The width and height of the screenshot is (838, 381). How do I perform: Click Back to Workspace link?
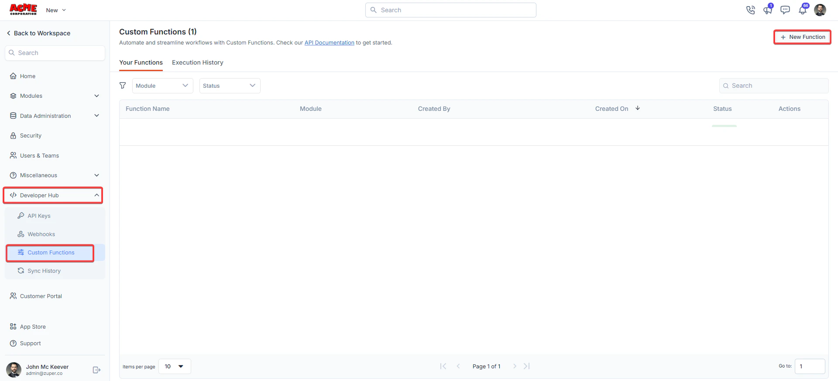pyautogui.click(x=38, y=33)
